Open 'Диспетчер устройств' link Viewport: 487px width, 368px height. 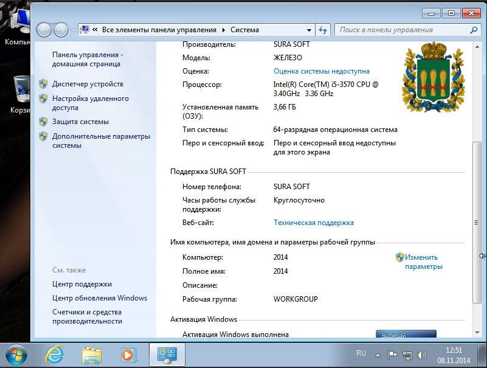(88, 84)
